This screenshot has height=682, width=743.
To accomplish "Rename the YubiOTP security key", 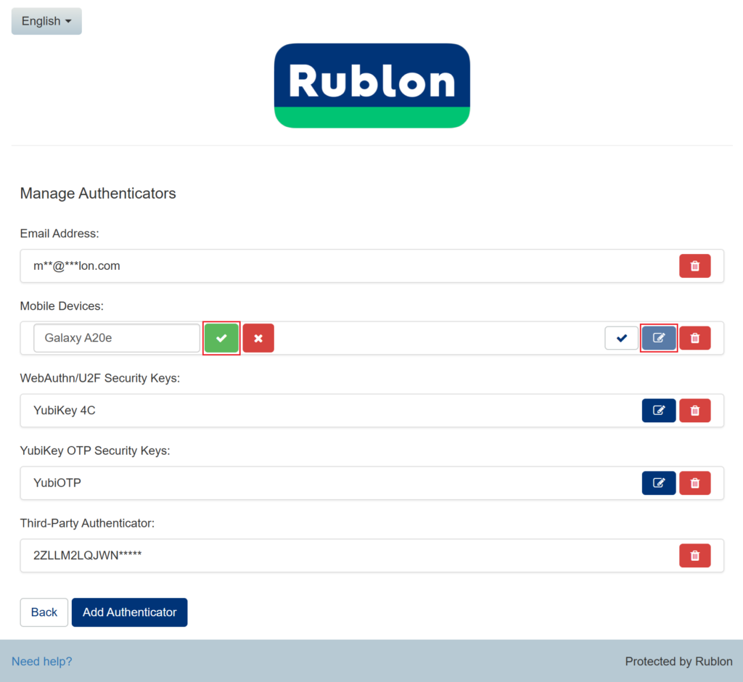I will pyautogui.click(x=659, y=482).
